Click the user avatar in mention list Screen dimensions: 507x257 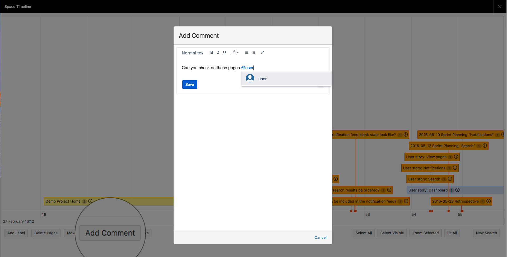tap(250, 78)
